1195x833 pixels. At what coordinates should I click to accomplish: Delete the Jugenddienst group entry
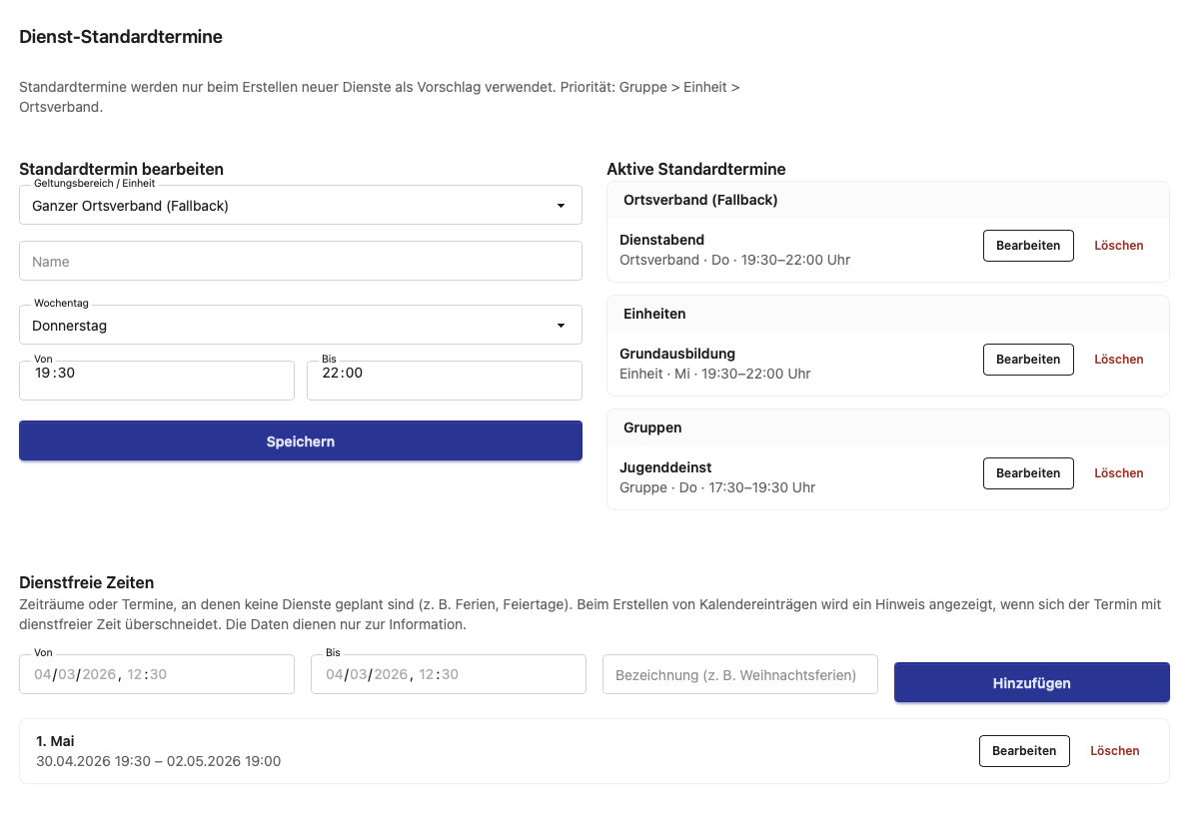click(x=1118, y=473)
